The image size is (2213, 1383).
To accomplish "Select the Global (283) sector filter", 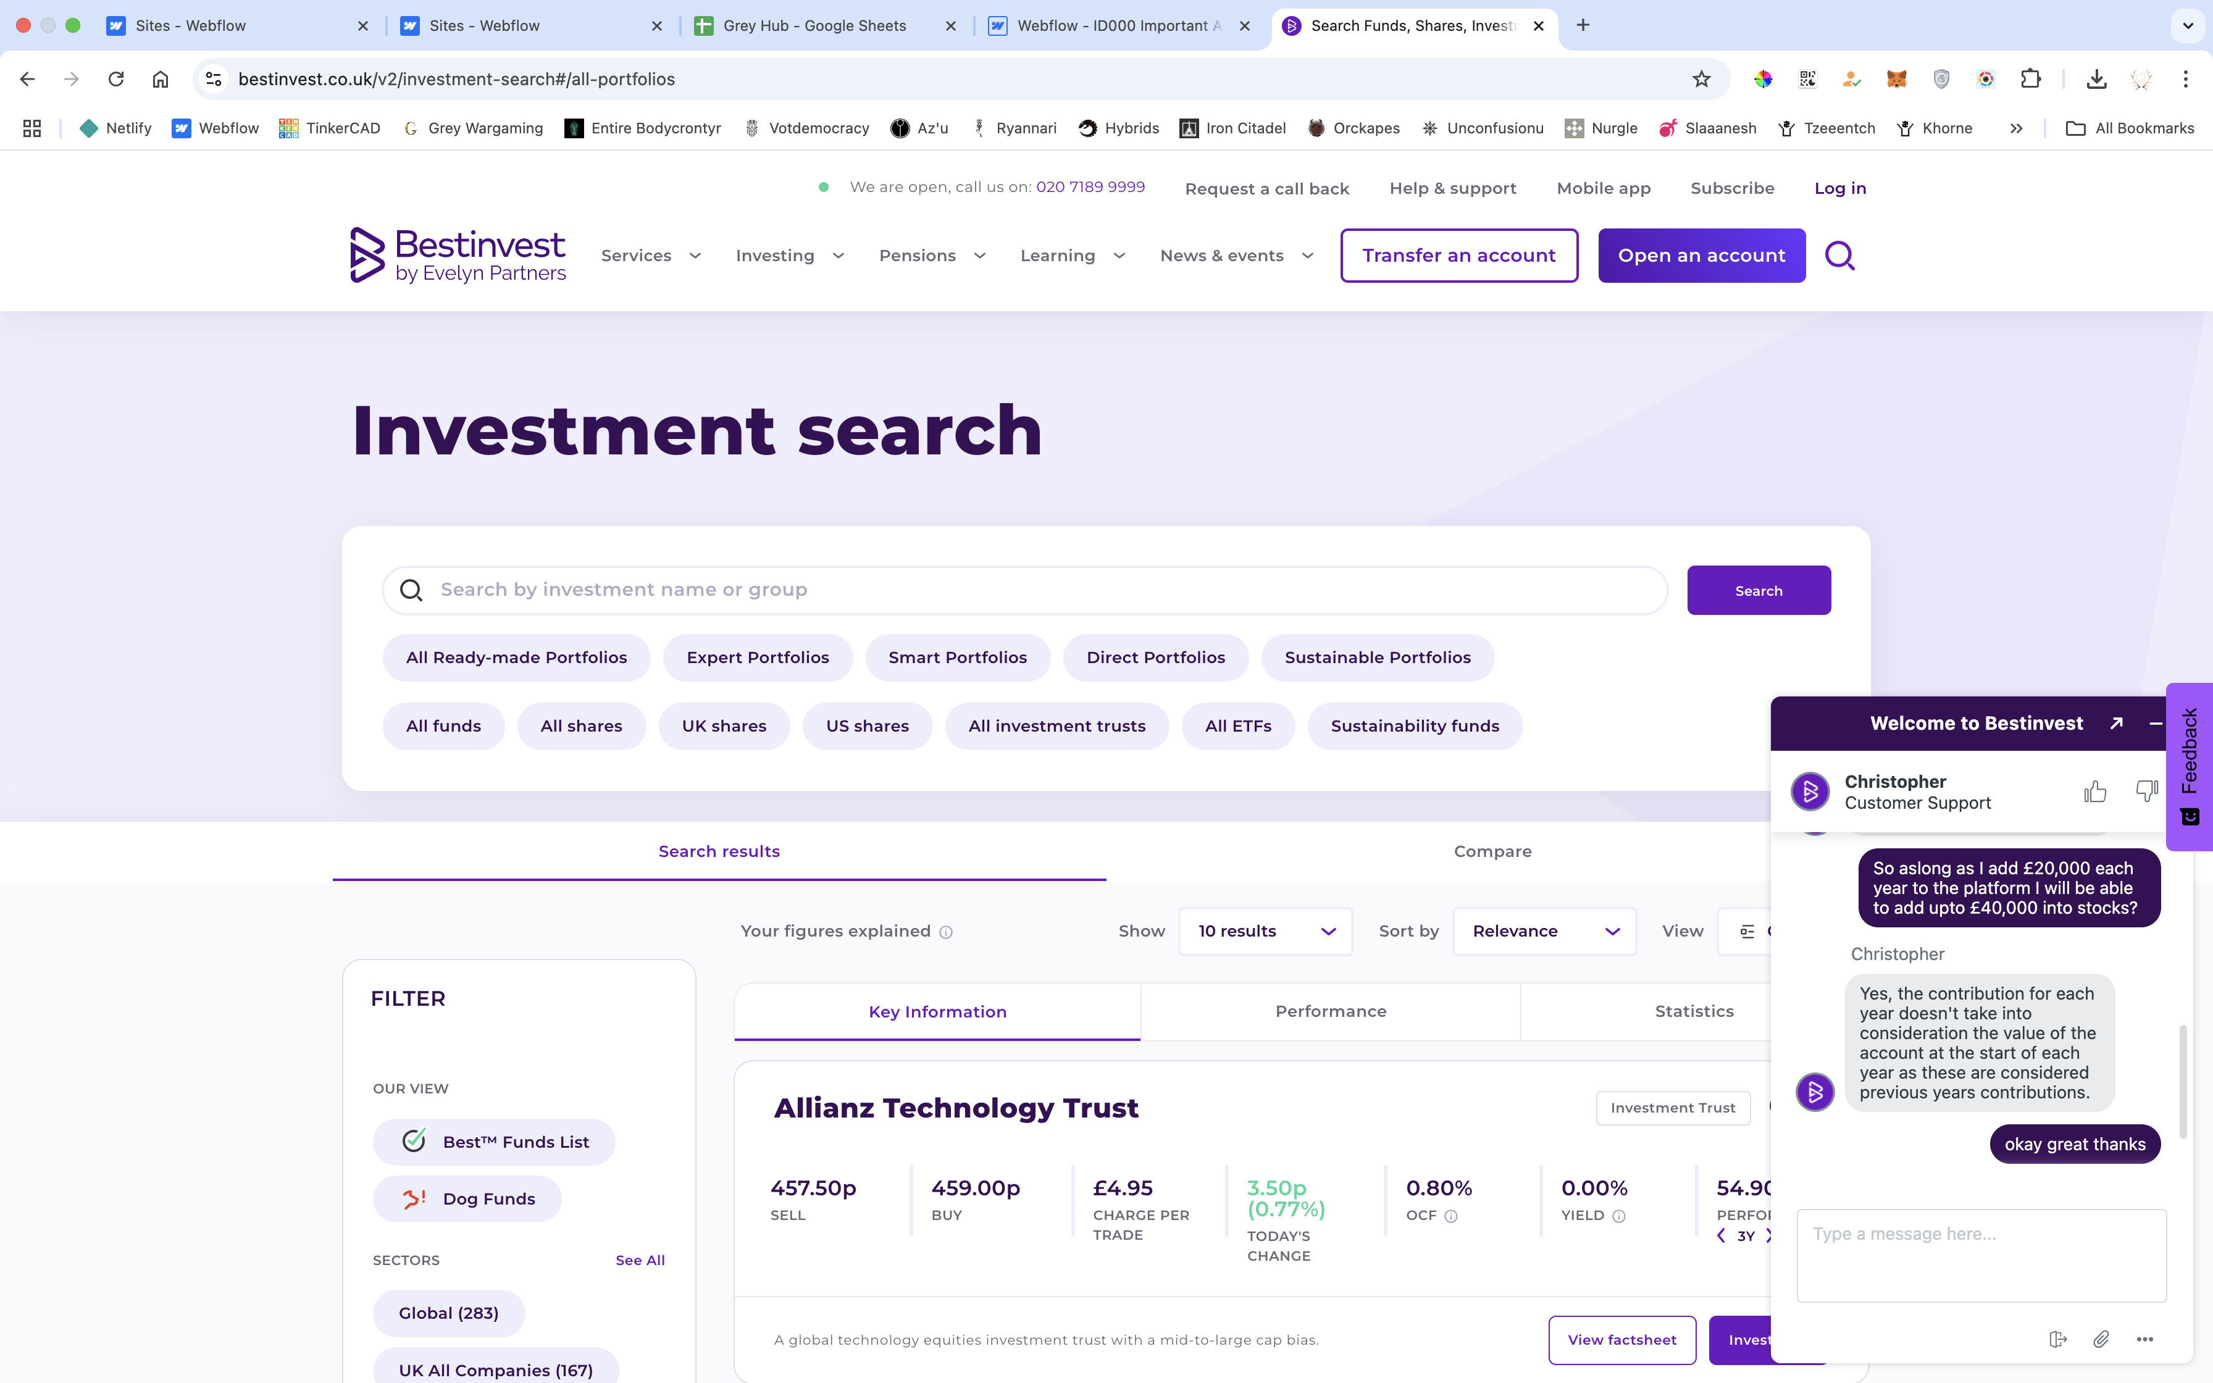I will tap(448, 1313).
